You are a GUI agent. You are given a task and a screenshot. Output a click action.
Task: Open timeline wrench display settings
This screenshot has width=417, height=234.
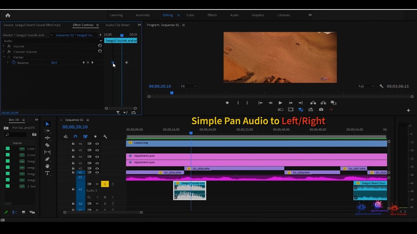point(105,136)
